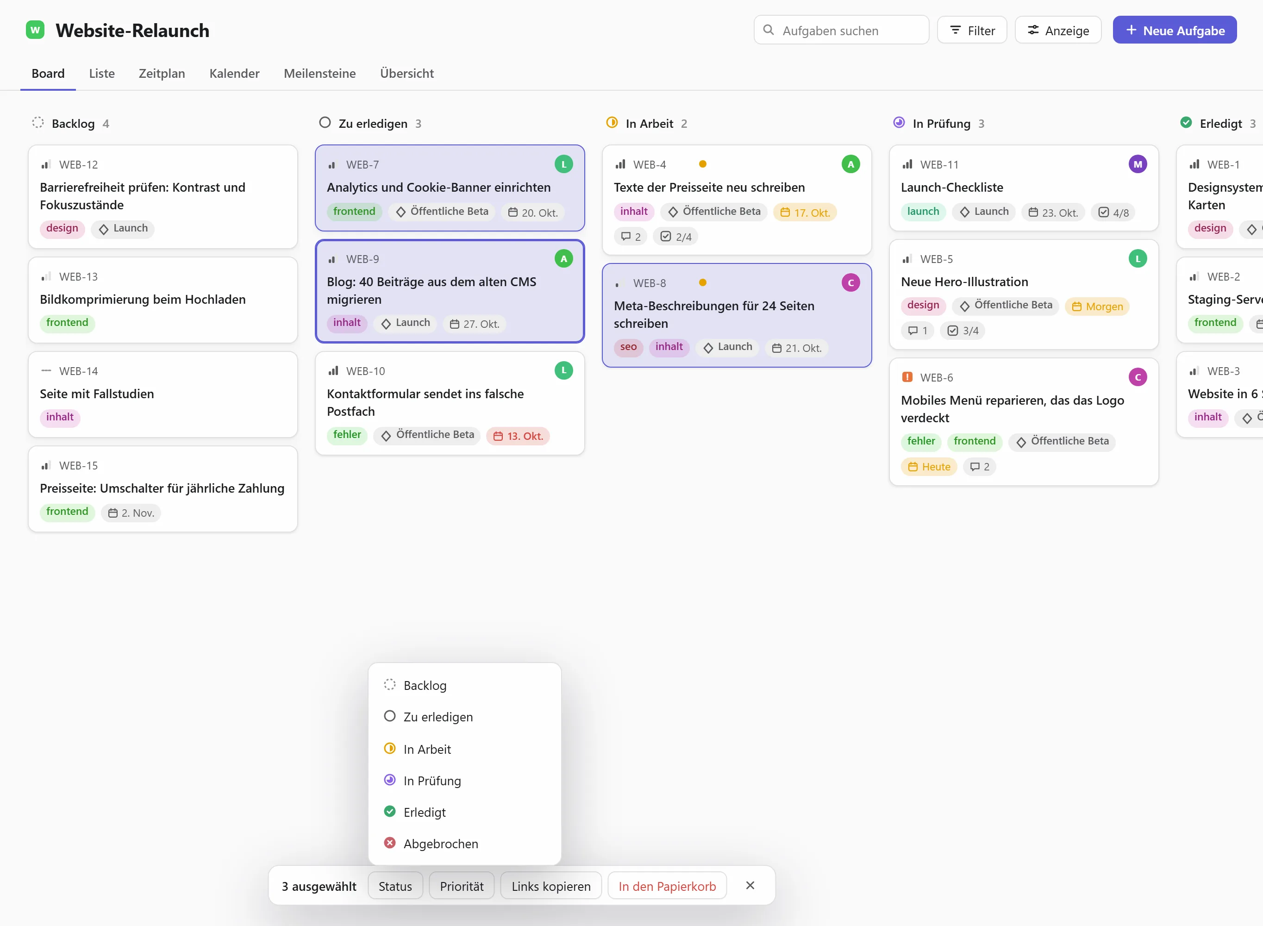Click the Backlog column status icon
Viewport: 1263px width, 926px height.
click(38, 123)
